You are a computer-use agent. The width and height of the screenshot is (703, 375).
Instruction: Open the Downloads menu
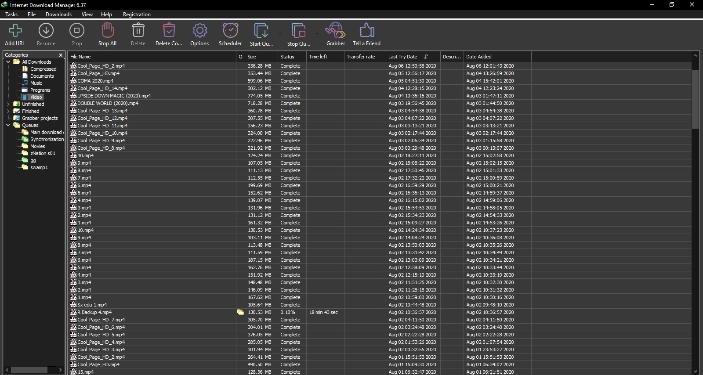tap(58, 14)
